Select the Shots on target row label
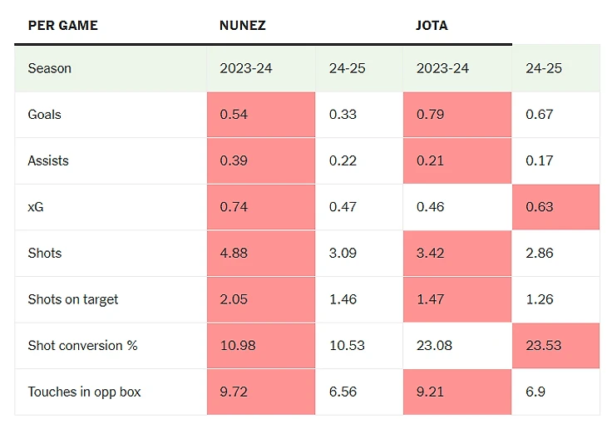607x429 pixels. [73, 299]
